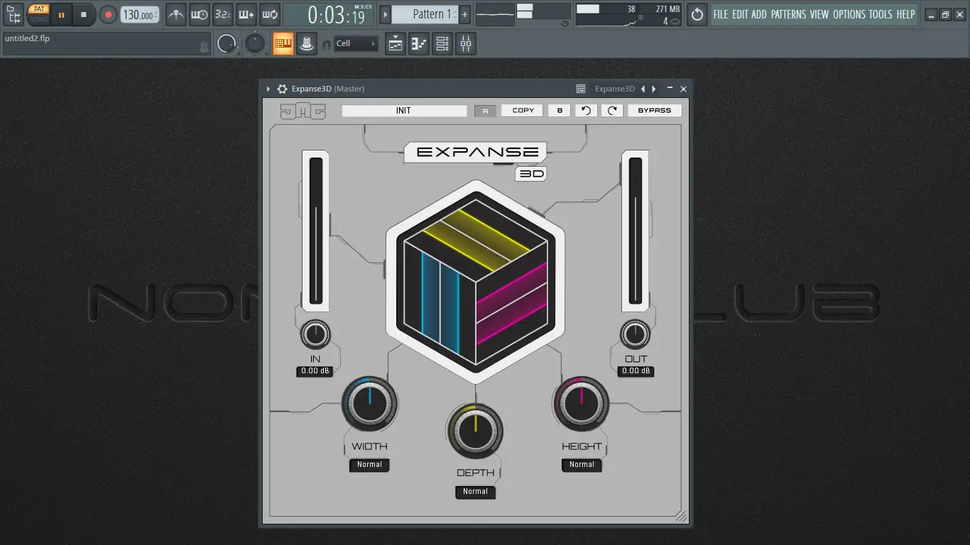The image size is (970, 545).
Task: Enable BYPASS in Expanse3D
Action: [653, 110]
